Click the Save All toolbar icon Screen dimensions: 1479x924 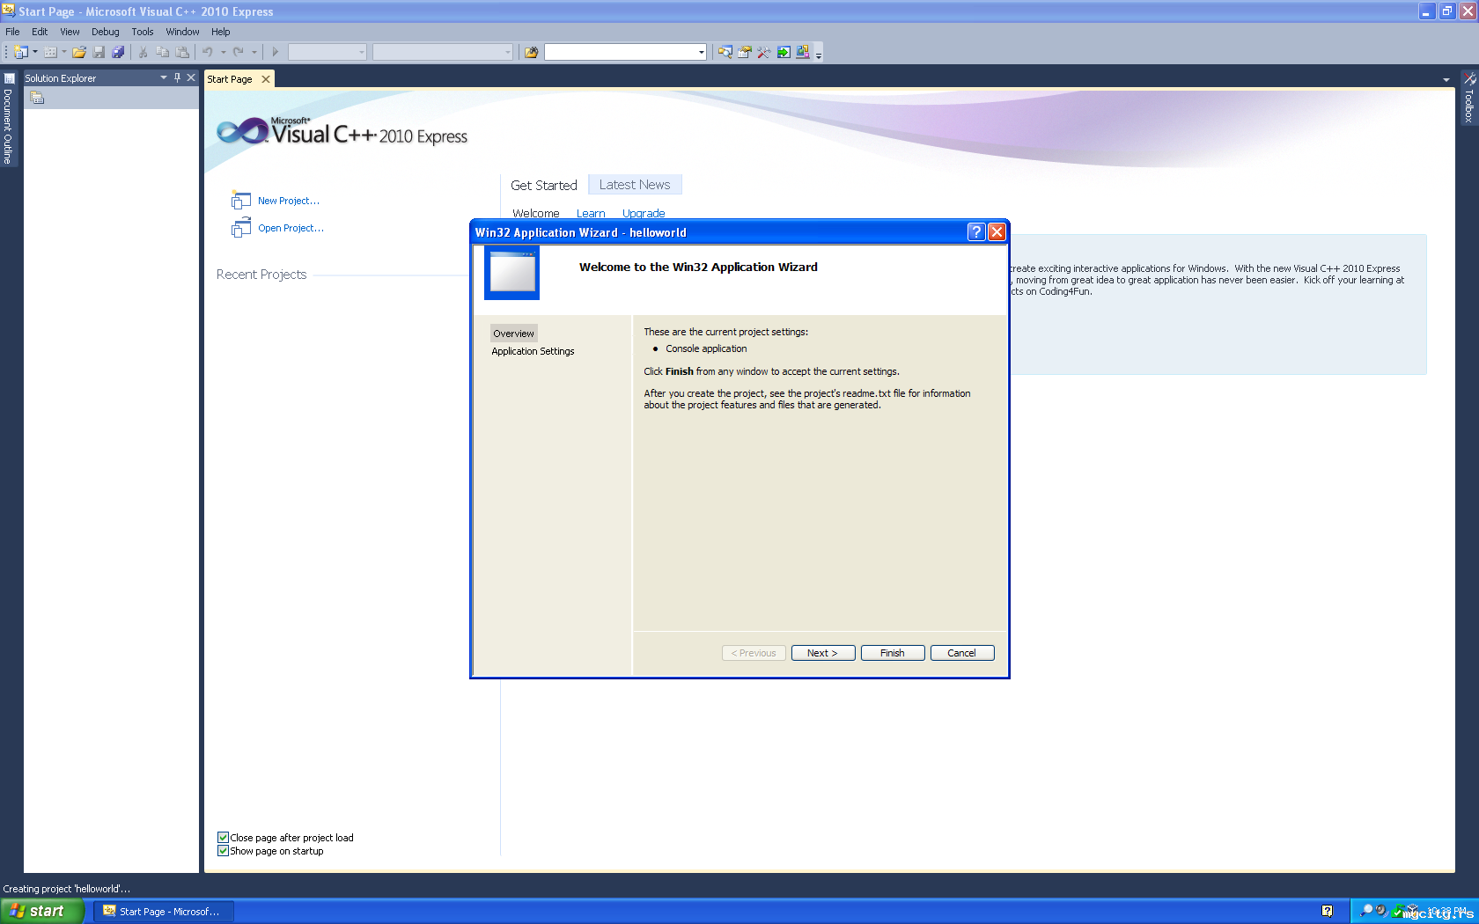(118, 52)
